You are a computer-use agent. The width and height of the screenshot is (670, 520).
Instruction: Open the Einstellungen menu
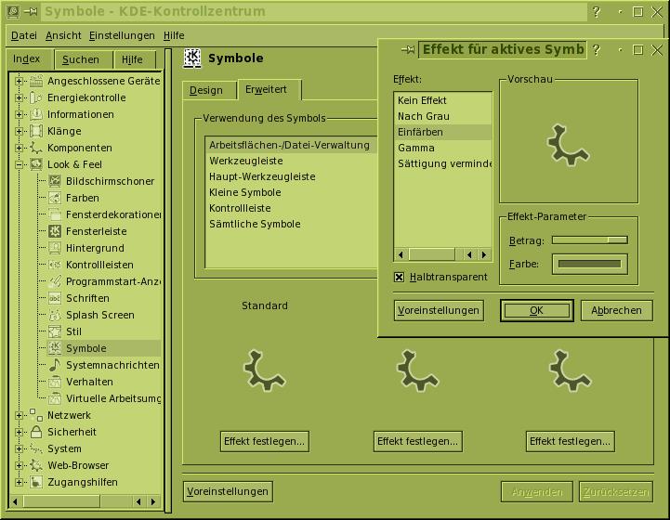(x=122, y=35)
